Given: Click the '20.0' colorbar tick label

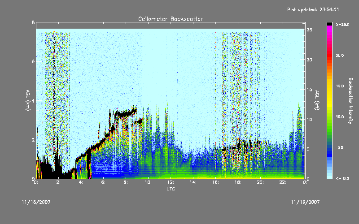Looking at the screenshot, I should click(340, 55).
